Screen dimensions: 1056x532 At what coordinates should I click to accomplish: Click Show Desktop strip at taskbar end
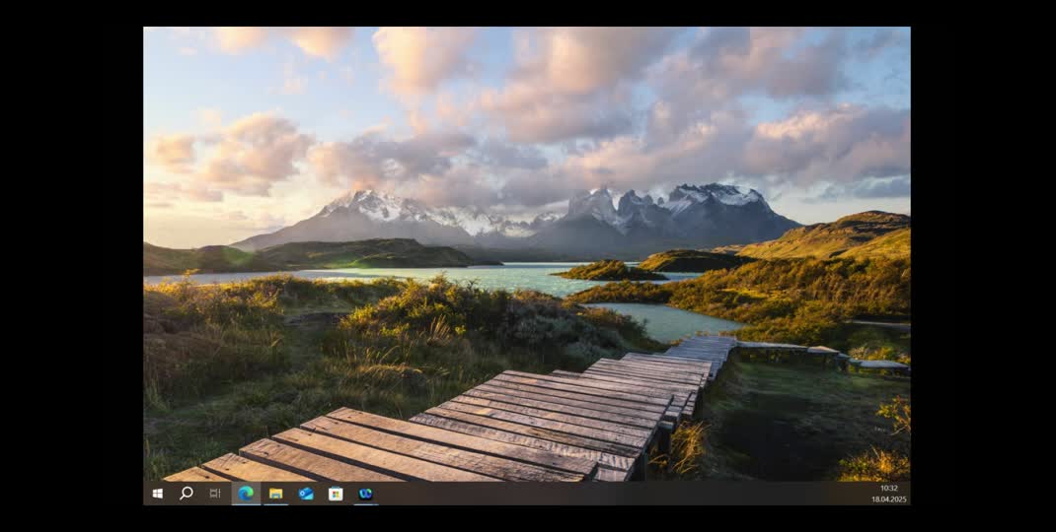909,494
